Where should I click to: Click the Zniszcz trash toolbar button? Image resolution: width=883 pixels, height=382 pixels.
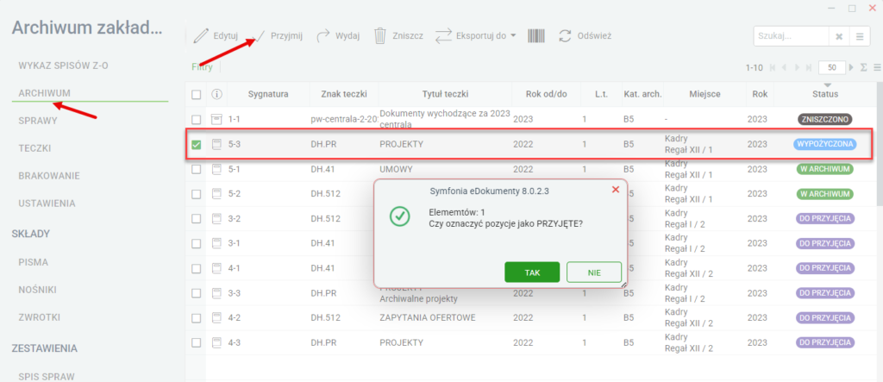398,36
